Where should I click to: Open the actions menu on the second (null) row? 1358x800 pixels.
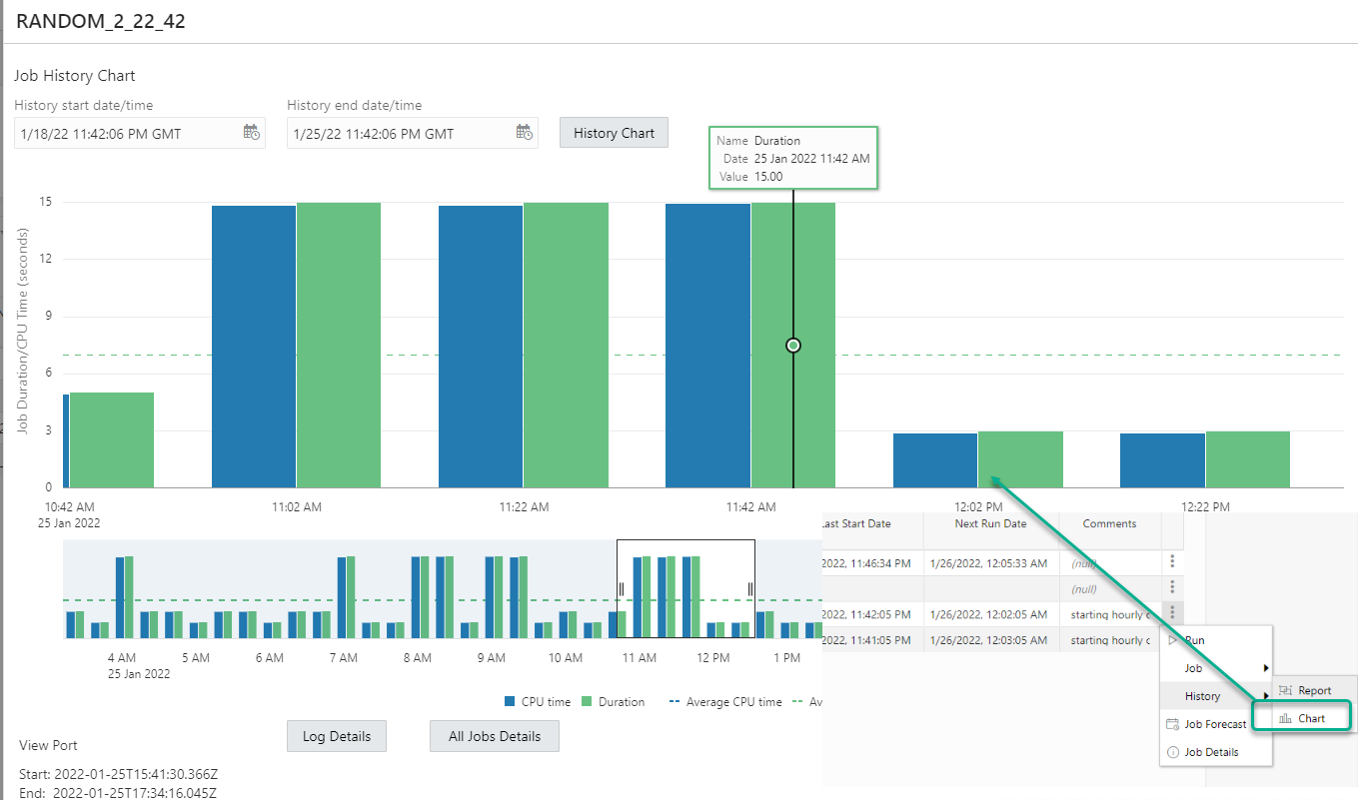(x=1172, y=588)
